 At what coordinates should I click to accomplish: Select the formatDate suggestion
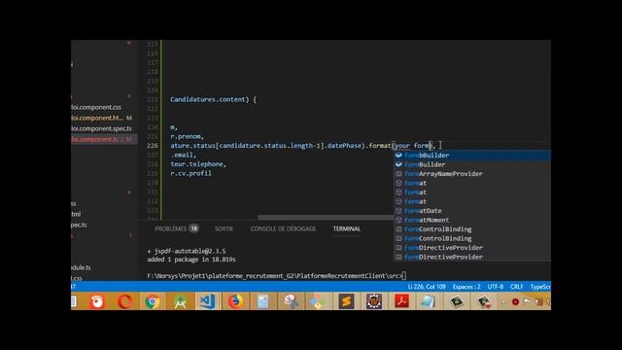tap(472, 211)
